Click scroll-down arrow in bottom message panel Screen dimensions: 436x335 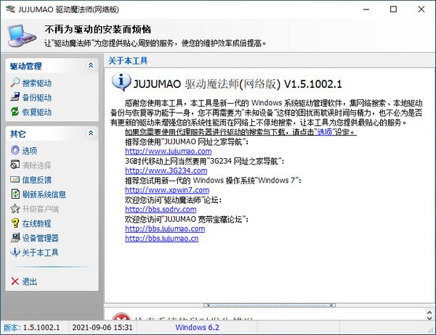429,318
